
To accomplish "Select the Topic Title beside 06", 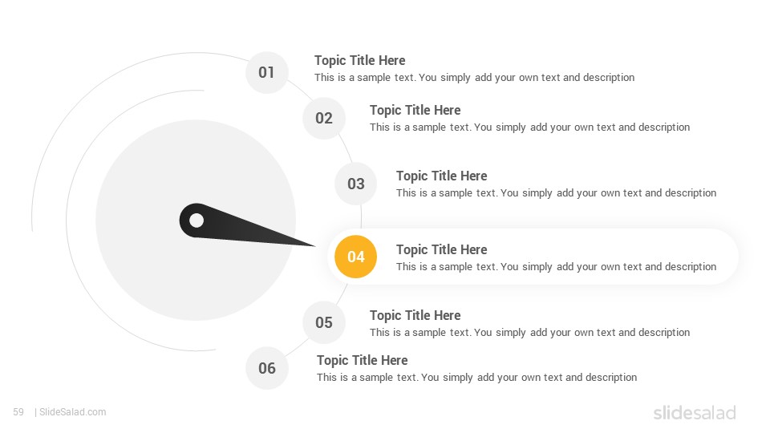I will pyautogui.click(x=363, y=360).
